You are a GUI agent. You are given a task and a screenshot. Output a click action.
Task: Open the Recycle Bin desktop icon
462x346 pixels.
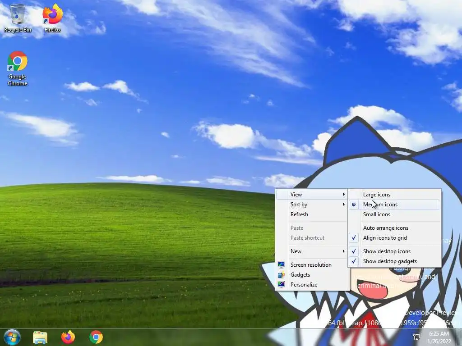[x=18, y=18]
